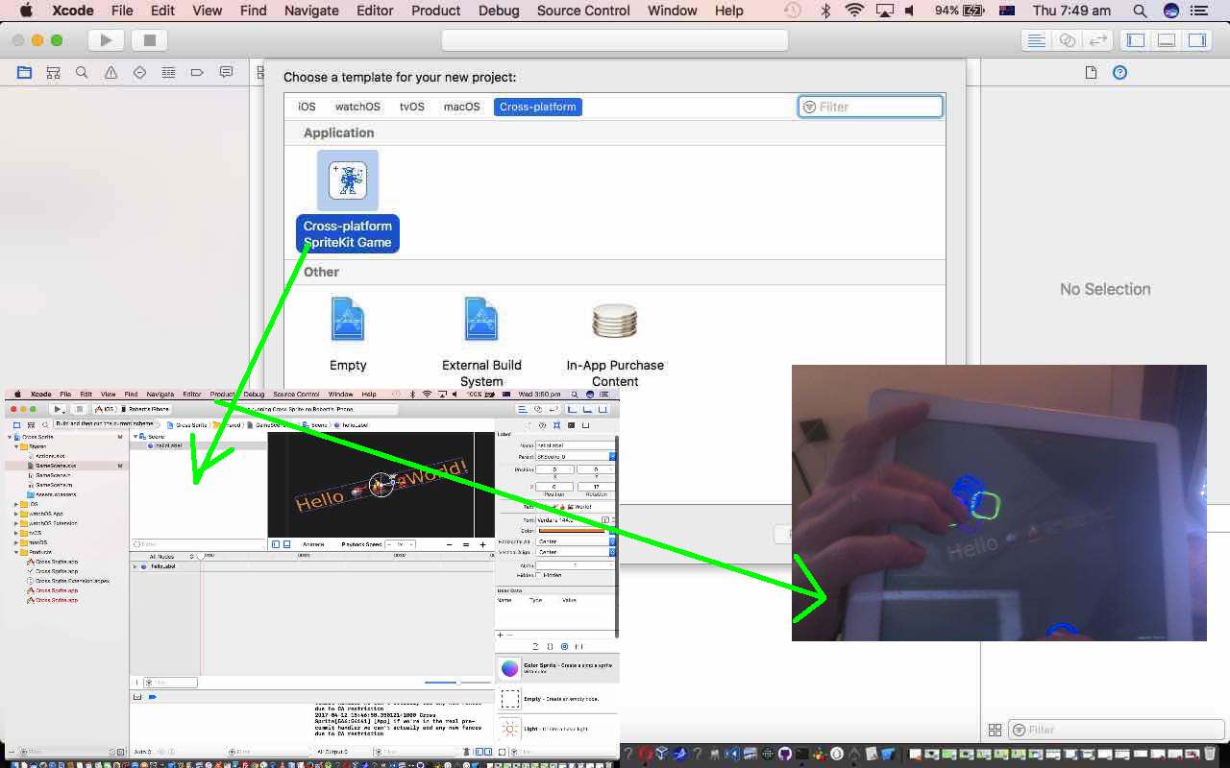The height and width of the screenshot is (768, 1230).
Task: Toggle the library icon grid view
Action: coord(996,730)
